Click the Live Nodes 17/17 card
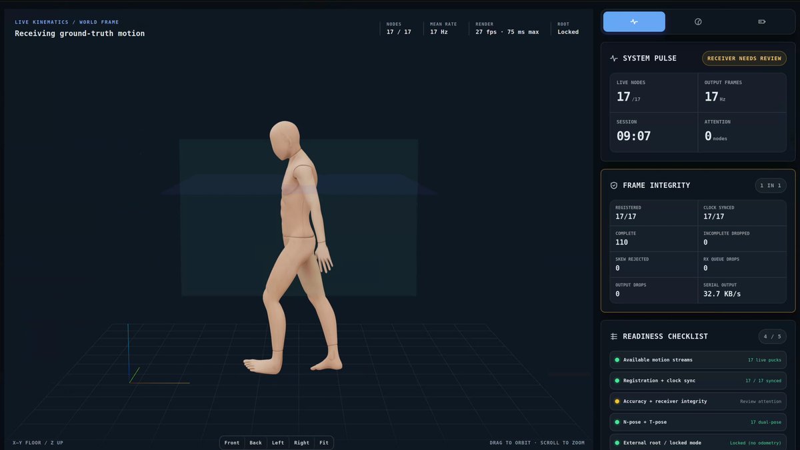800x450 pixels. pyautogui.click(x=654, y=93)
